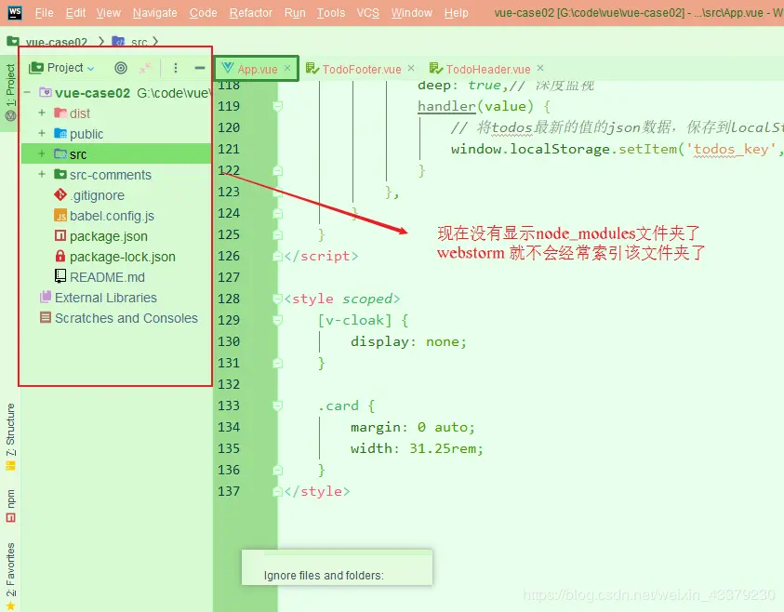The width and height of the screenshot is (784, 612).
Task: Open the Run menu
Action: pos(295,12)
